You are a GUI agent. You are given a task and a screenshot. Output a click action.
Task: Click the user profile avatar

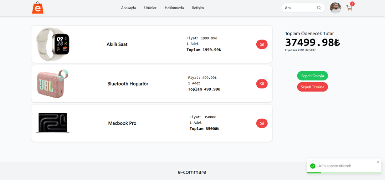pyautogui.click(x=335, y=8)
